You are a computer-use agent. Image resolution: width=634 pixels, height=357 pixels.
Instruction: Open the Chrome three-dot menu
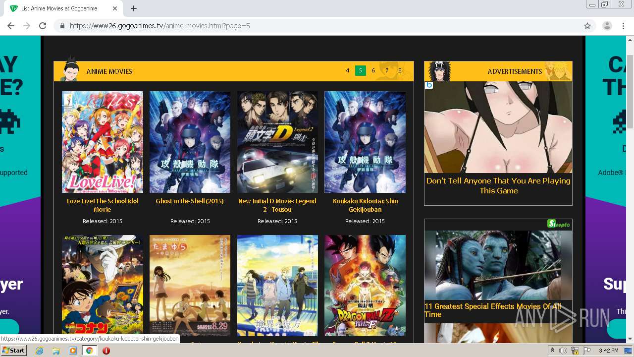click(623, 26)
